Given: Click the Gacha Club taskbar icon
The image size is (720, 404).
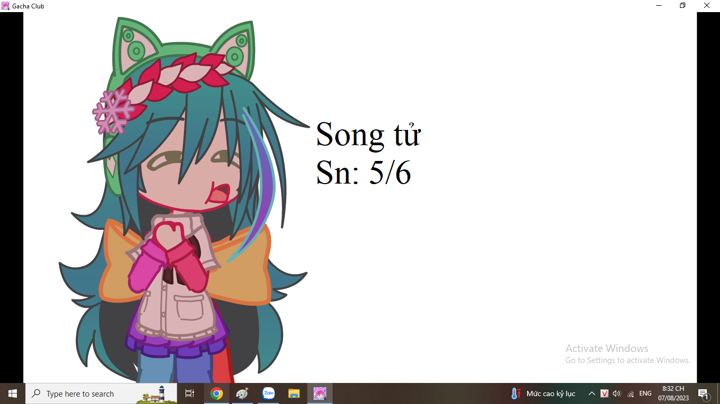Looking at the screenshot, I should coord(320,393).
